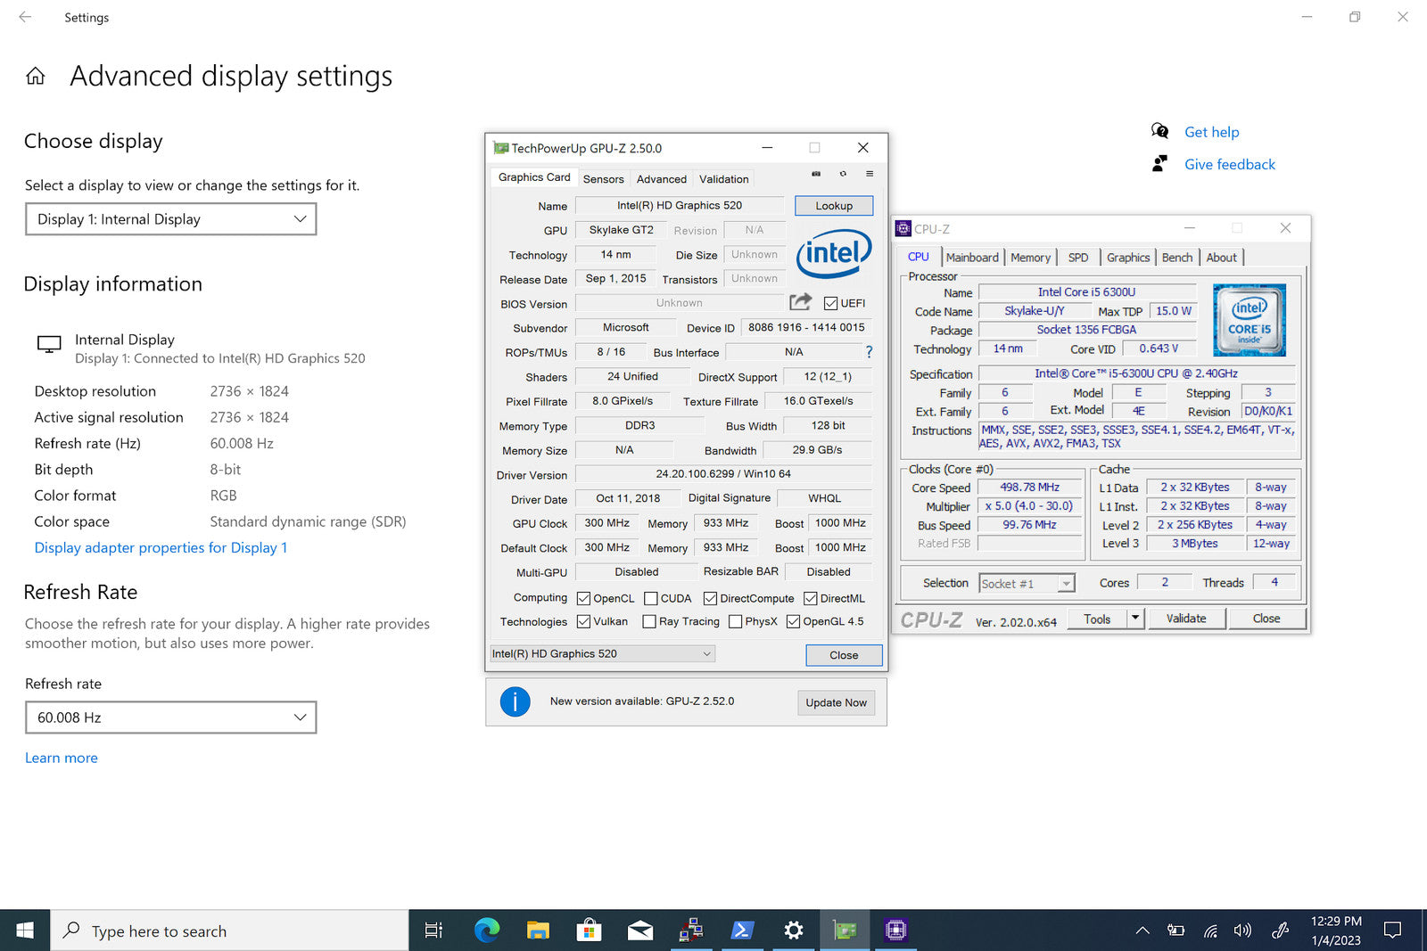This screenshot has height=951, width=1427.
Task: Switch to CPU-Z About tab
Action: click(1222, 258)
